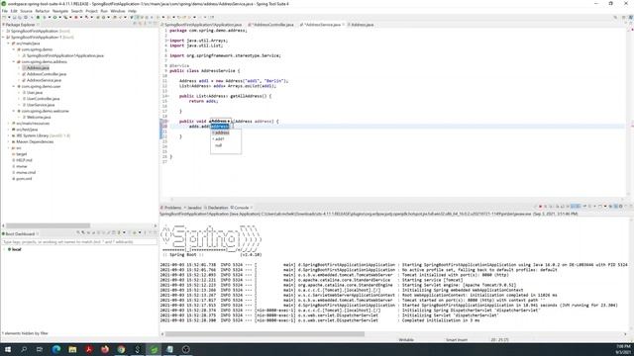Select the Console view tab
Screen dimensions: 634x356
[241, 208]
